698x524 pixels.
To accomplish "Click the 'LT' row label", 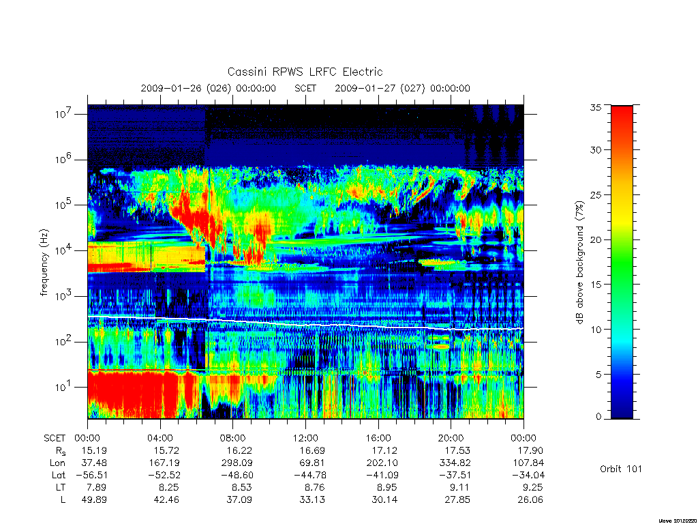I will click(61, 487).
